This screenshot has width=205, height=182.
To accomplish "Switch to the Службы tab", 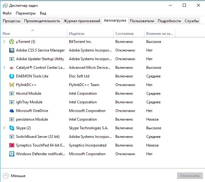I will click(x=191, y=21).
